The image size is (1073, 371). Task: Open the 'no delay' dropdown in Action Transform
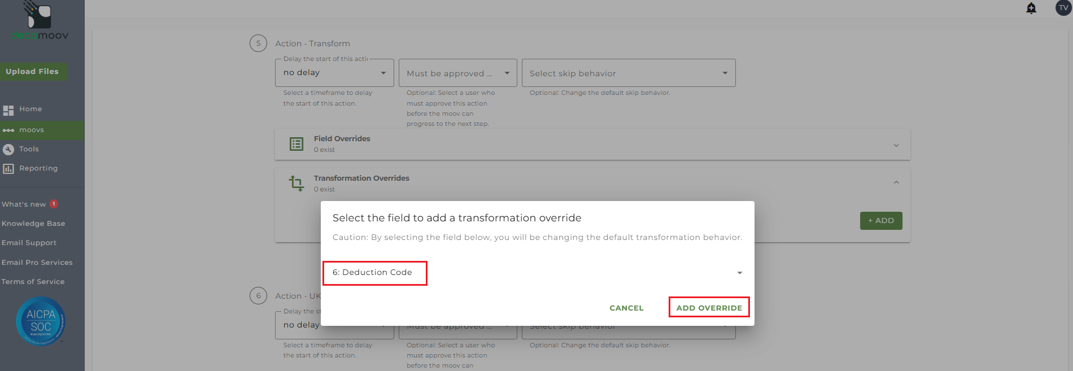[x=334, y=73]
